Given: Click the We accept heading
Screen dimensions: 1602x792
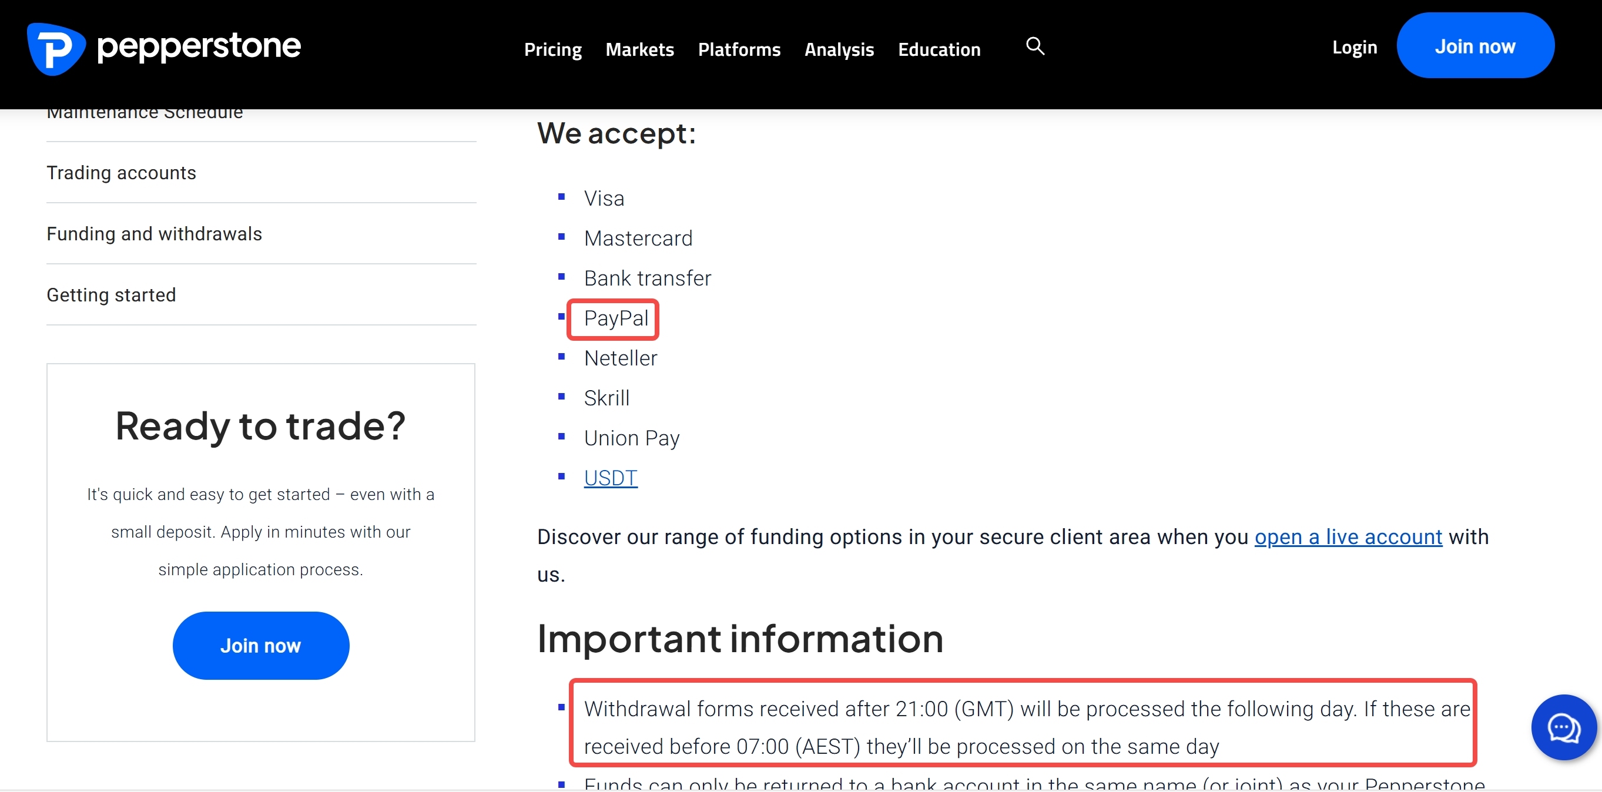Looking at the screenshot, I should [x=616, y=133].
